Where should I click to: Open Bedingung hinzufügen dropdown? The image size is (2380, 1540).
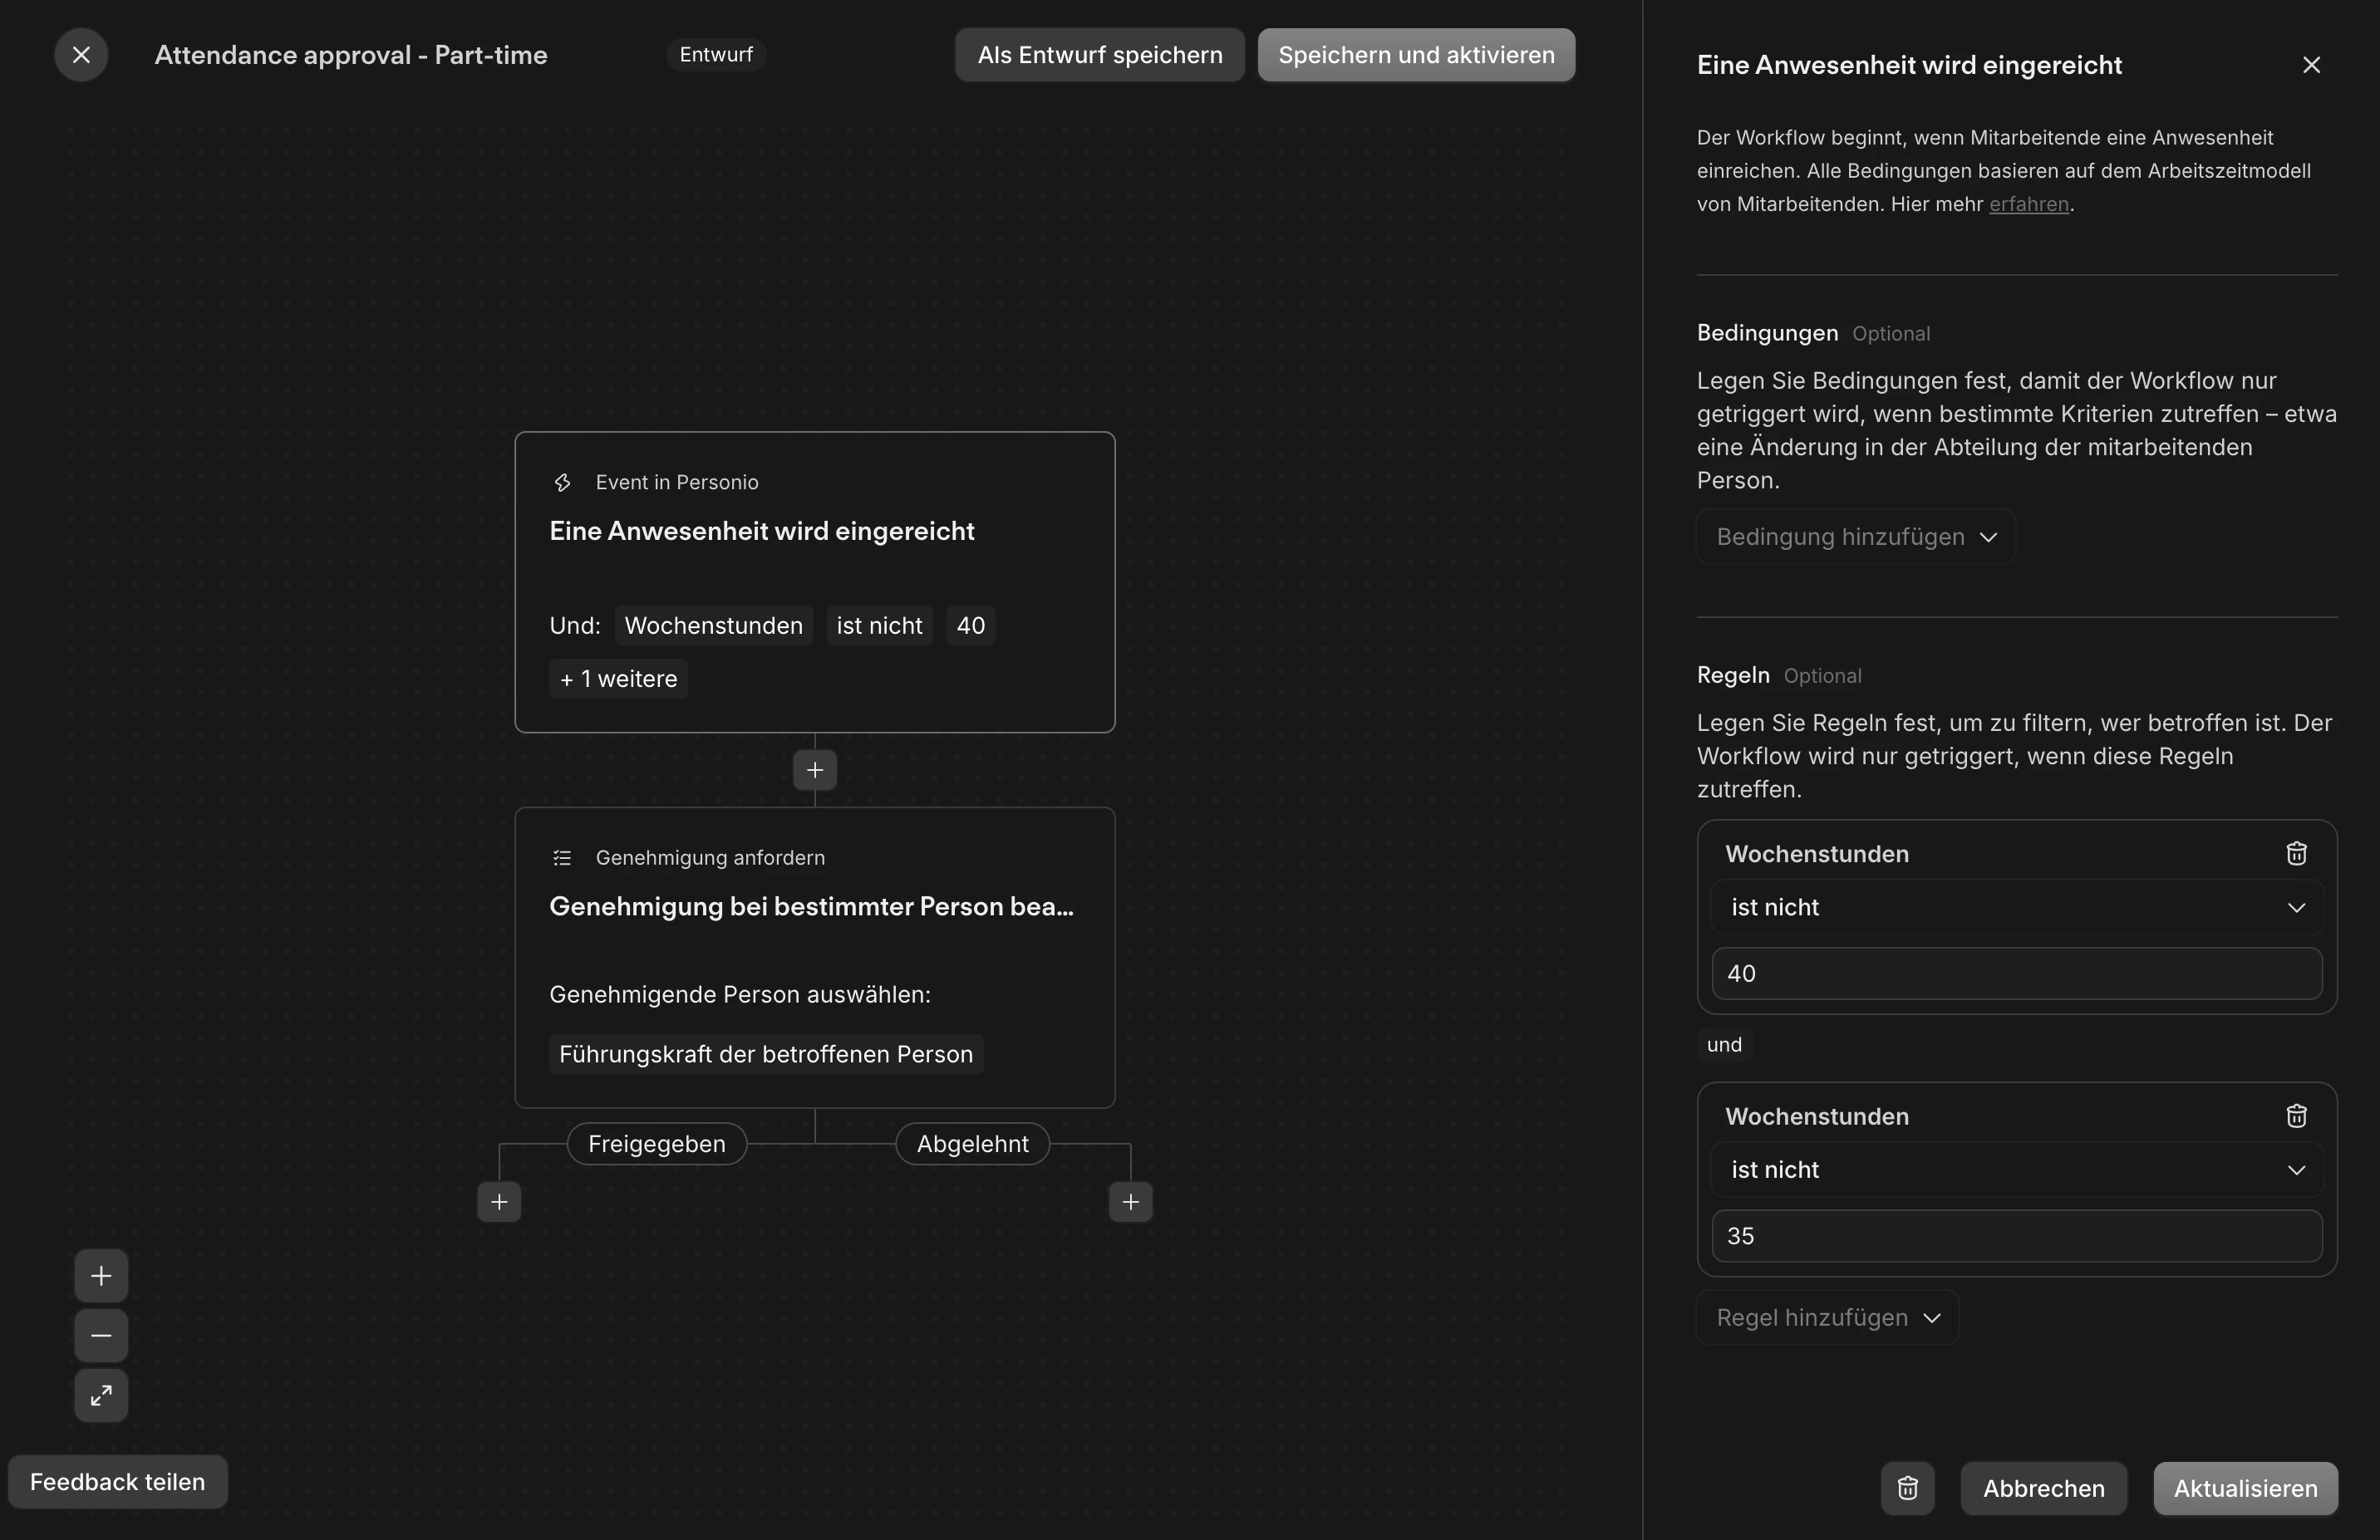1855,537
